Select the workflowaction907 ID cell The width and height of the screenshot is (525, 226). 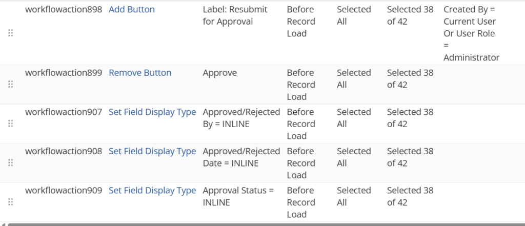[x=64, y=112]
